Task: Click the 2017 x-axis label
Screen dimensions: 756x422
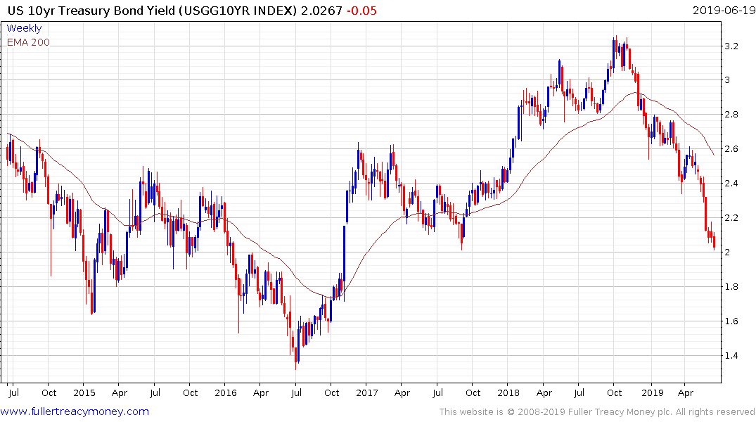Action: pos(367,392)
